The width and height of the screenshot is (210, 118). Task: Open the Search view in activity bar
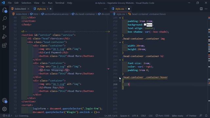4,19
